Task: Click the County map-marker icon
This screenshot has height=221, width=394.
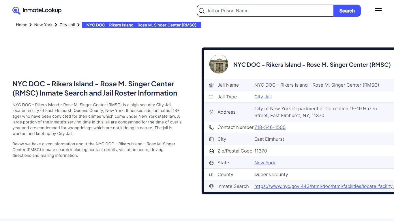Action: pos(211,175)
